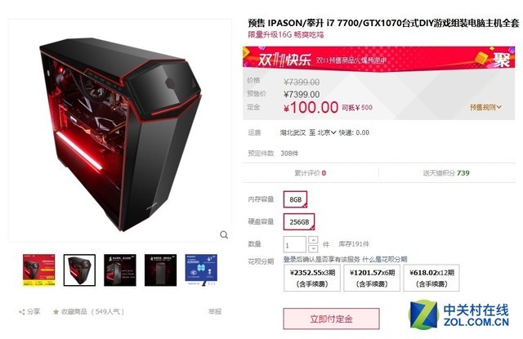Click the 立即付定金 pay deposit button
Screen dimensions: 523x339
[x=331, y=319]
